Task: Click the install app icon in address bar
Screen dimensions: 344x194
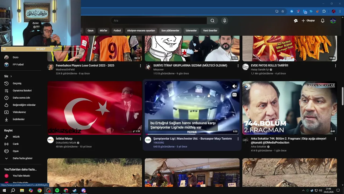Action: 277,11
